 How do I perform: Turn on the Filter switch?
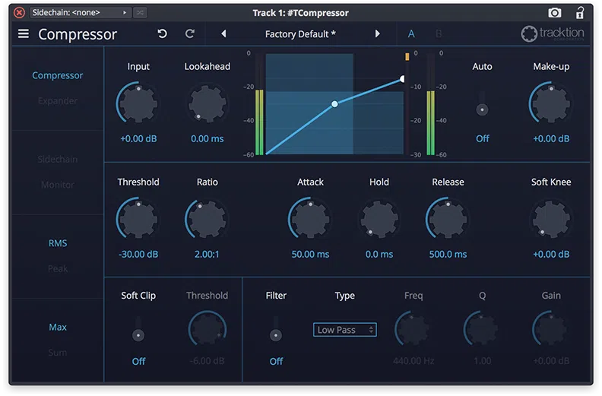[276, 330]
